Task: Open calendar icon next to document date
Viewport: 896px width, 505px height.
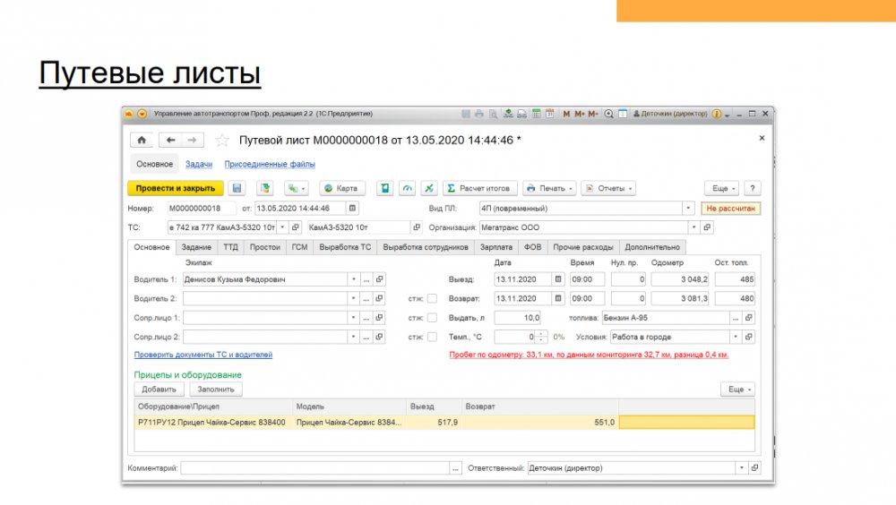Action: coord(352,208)
